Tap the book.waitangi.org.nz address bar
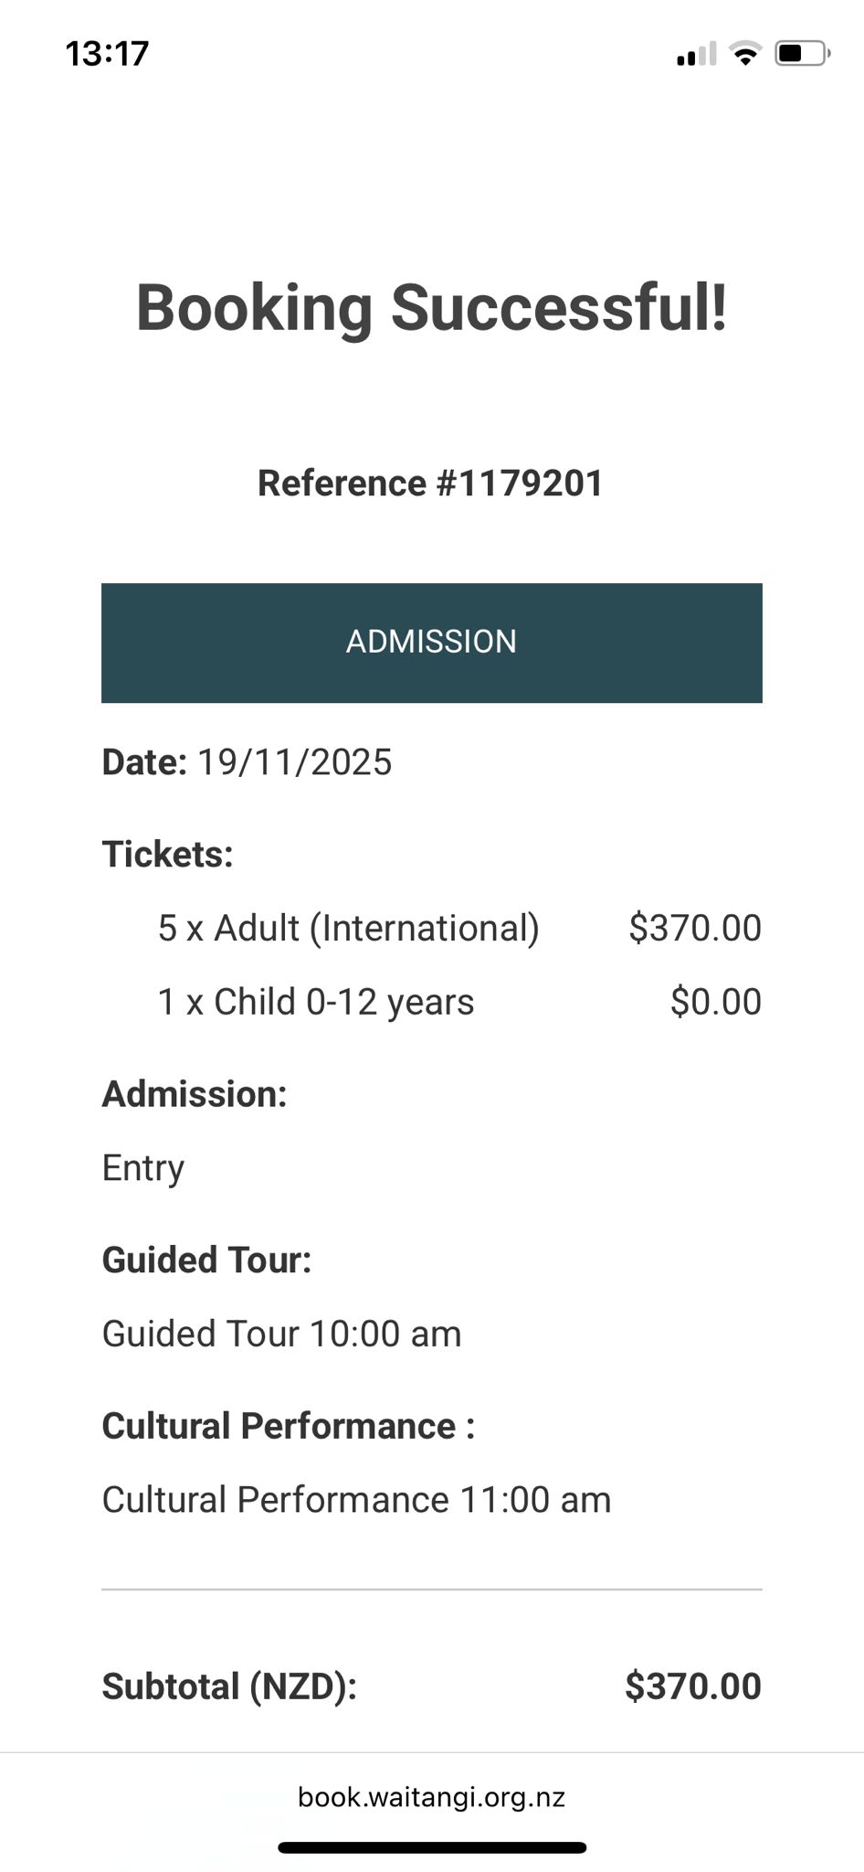Screen dimensions: 864x1872 pyautogui.click(x=431, y=1797)
